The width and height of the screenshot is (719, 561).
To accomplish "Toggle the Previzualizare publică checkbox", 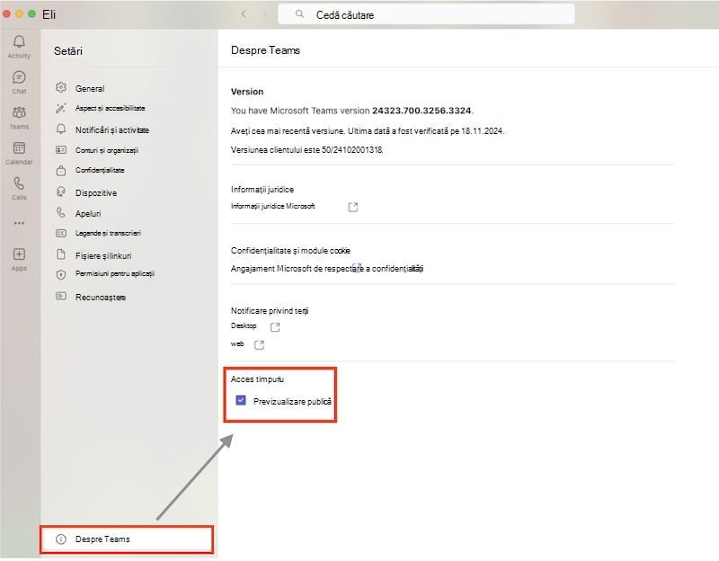I will point(241,400).
